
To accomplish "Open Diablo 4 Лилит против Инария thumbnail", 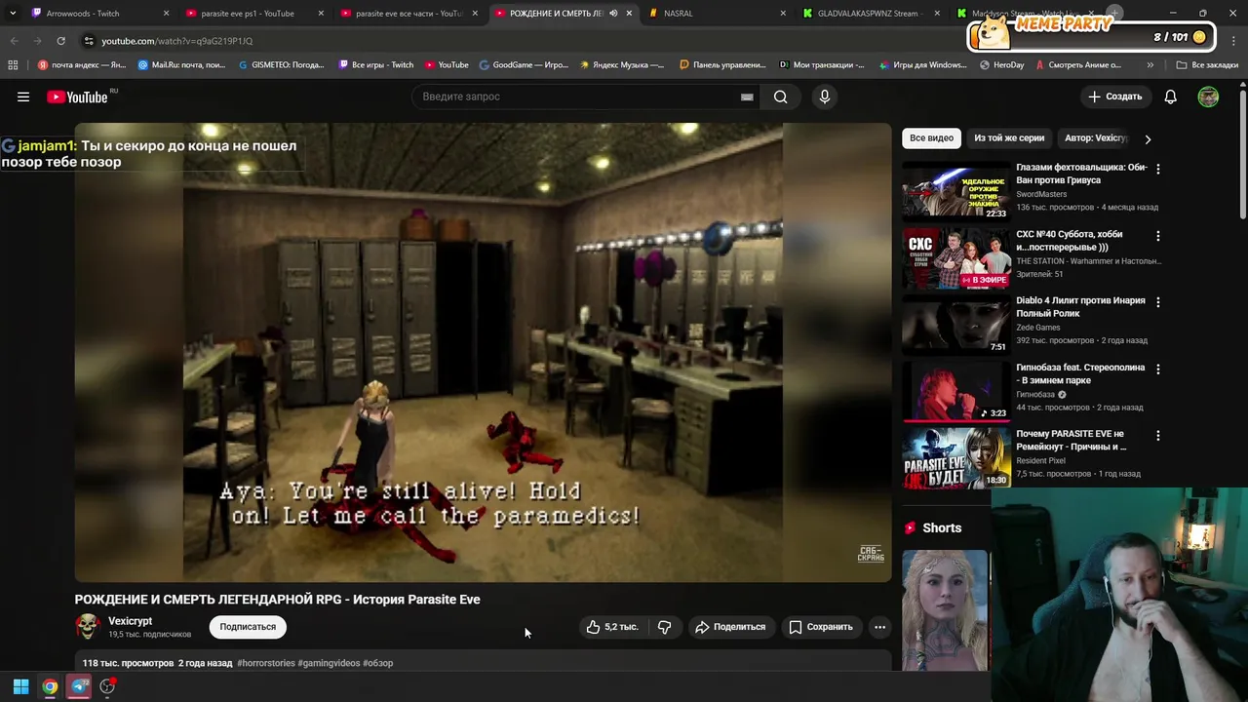I will coord(955,325).
